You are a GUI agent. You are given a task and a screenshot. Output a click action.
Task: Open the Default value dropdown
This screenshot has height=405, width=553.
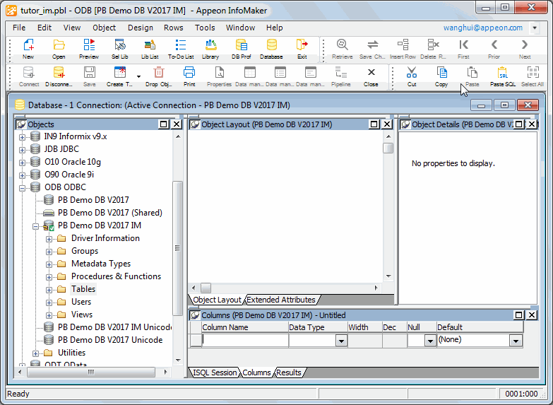pos(516,341)
